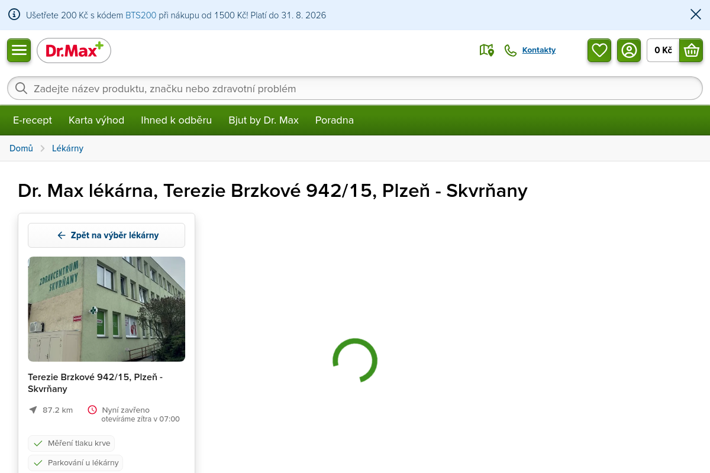Open the shopping basket icon
This screenshot has height=473, width=710.
pyautogui.click(x=691, y=50)
